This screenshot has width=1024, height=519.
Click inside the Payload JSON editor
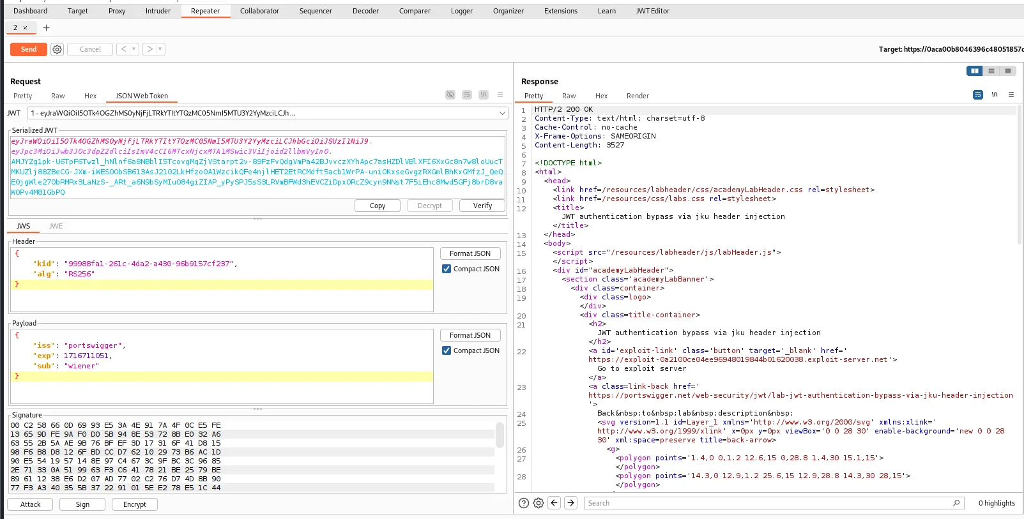click(x=222, y=366)
